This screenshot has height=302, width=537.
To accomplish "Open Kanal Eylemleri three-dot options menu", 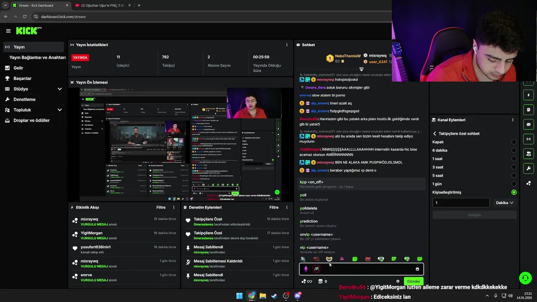I will click(x=513, y=120).
